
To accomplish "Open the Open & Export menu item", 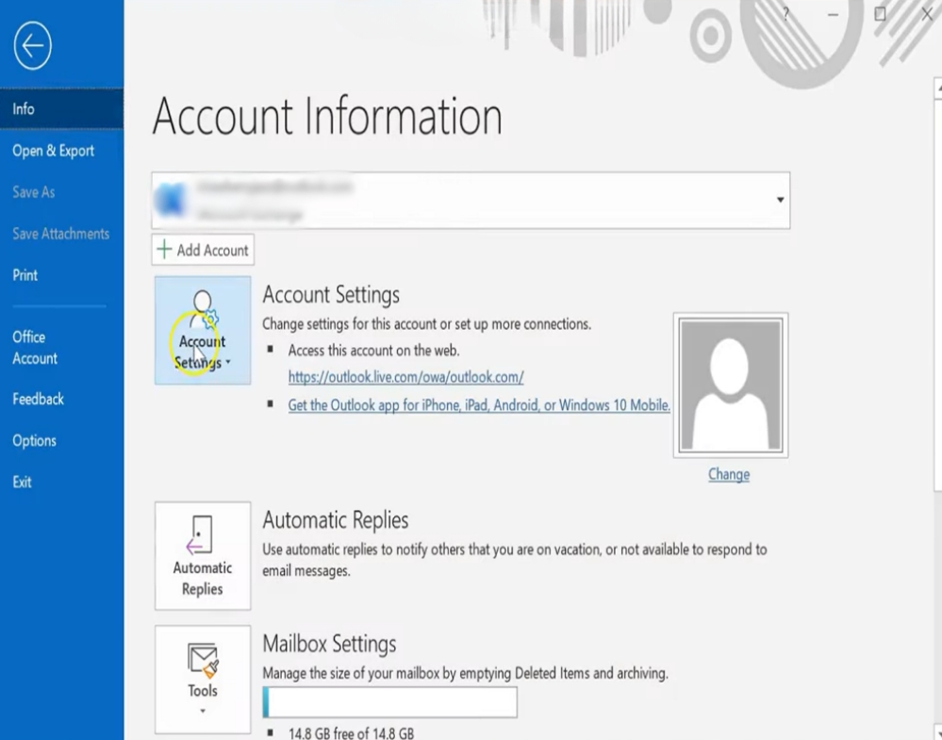I will (62, 150).
